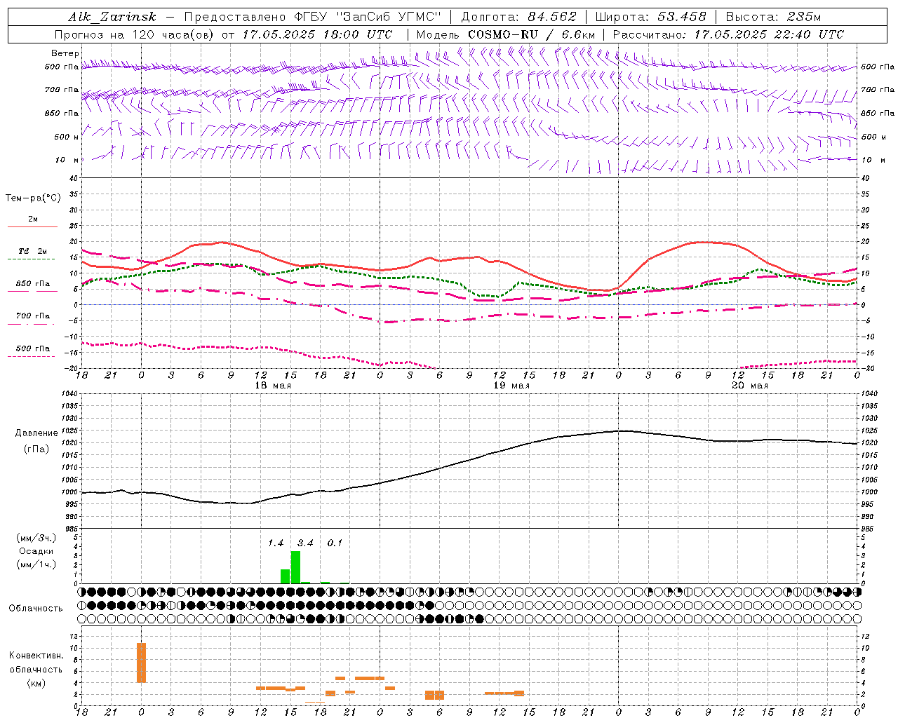Click the solid red 2м legend line
898x718 pixels.
[x=32, y=226]
